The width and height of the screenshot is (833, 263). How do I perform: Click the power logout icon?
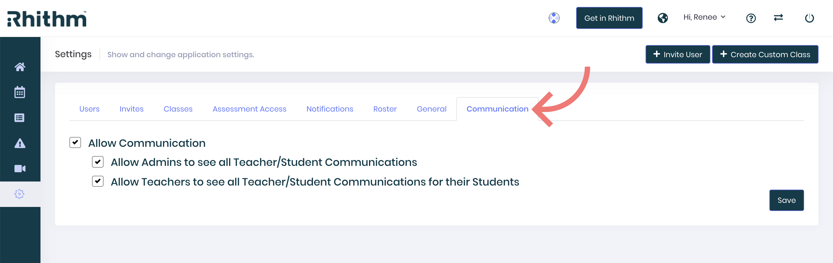coord(809,18)
